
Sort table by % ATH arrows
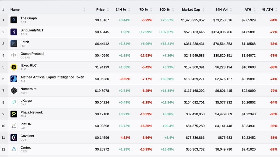coord(276,10)
